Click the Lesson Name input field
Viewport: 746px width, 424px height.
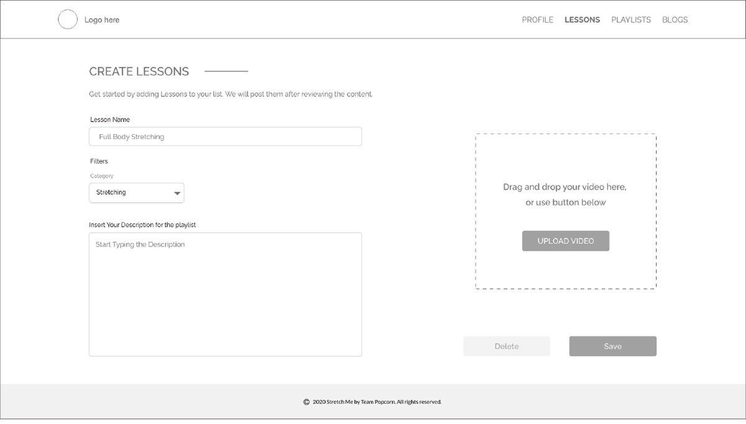tap(225, 137)
